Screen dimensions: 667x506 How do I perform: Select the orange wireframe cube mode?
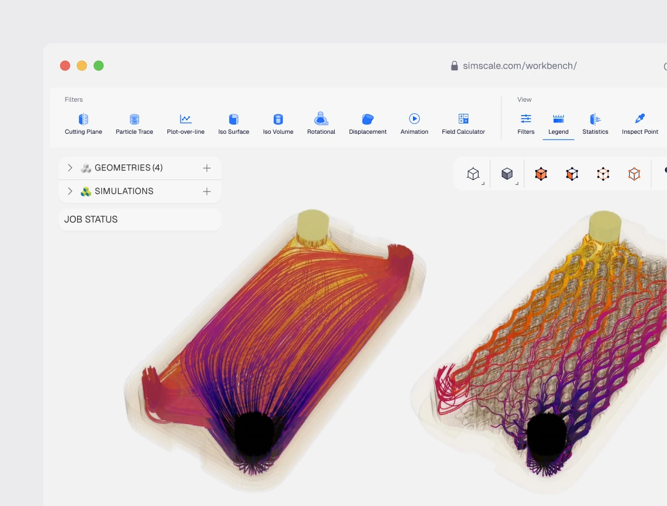coord(634,174)
